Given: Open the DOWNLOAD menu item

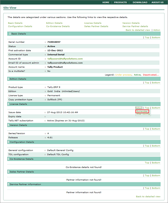Looking at the screenshot, I should tap(140, 2).
